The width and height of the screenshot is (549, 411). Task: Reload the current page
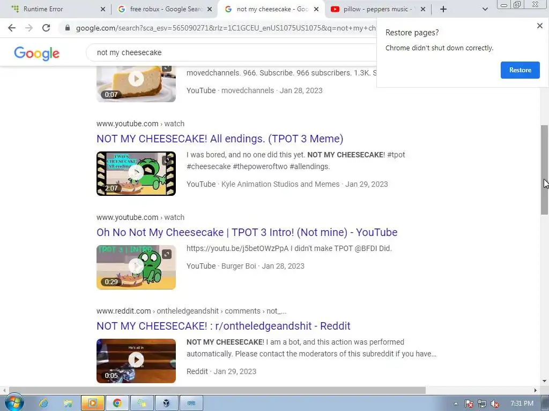point(46,28)
